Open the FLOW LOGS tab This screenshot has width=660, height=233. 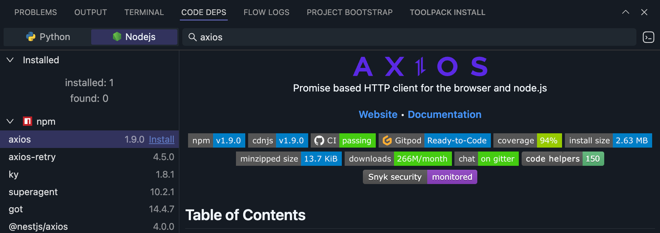point(266,12)
